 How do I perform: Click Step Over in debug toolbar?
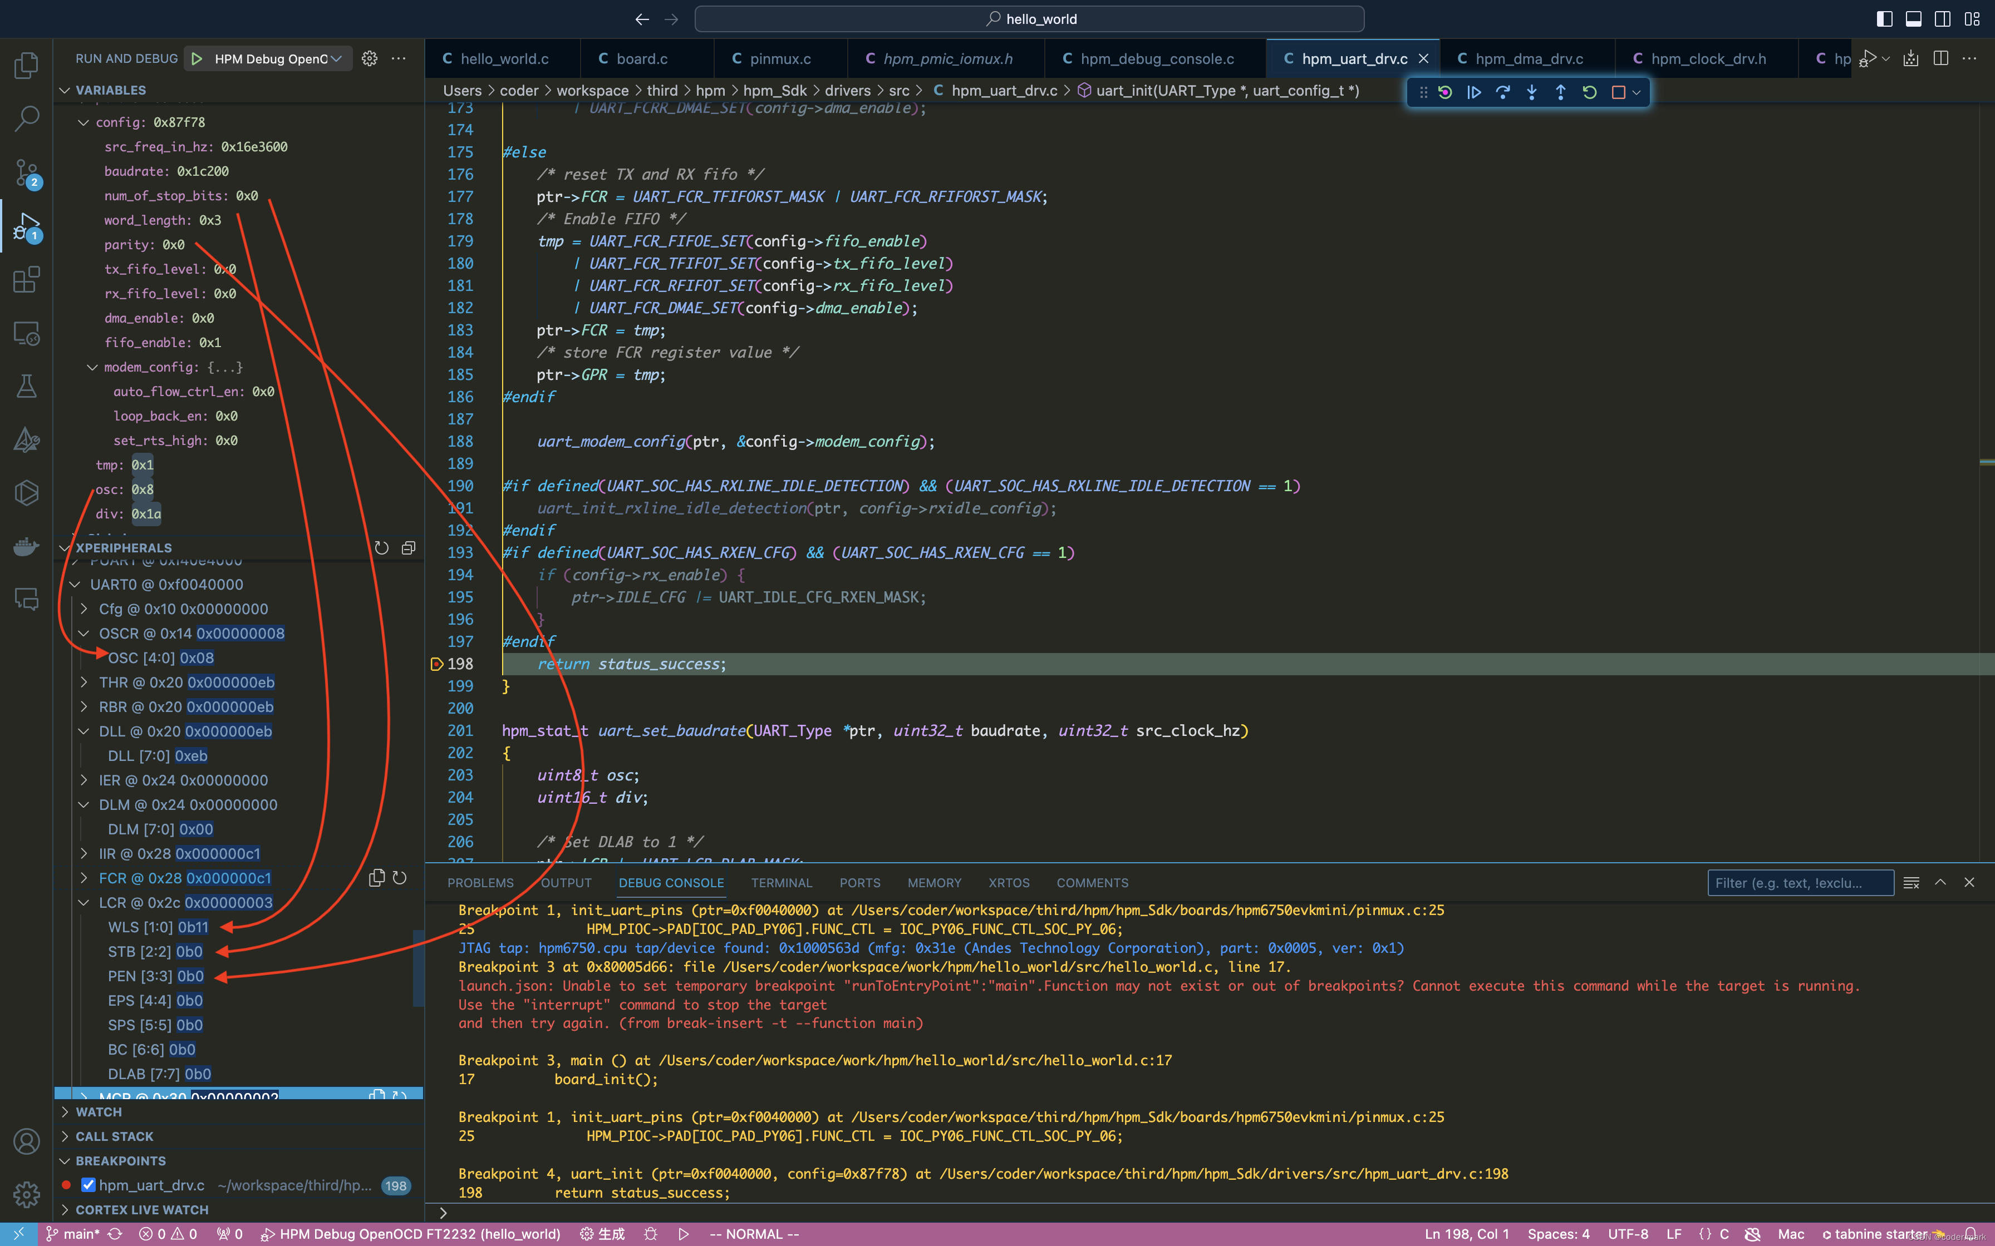click(1503, 92)
